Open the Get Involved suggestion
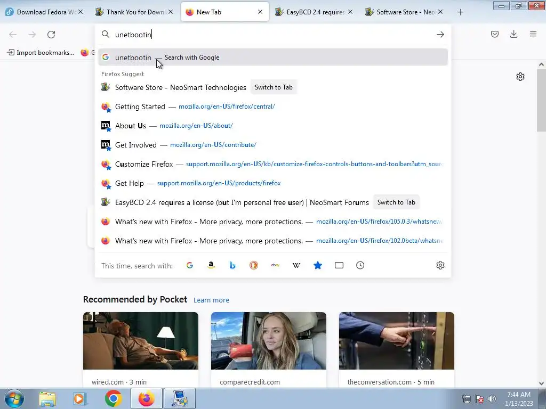 click(272, 145)
